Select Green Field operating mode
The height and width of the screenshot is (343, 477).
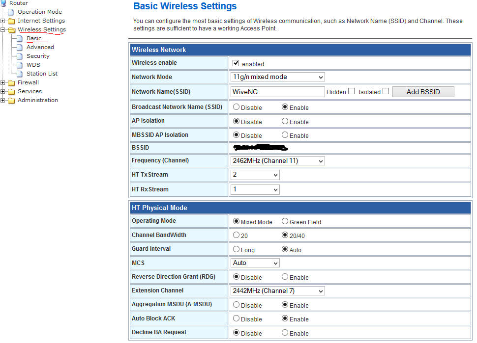point(285,221)
